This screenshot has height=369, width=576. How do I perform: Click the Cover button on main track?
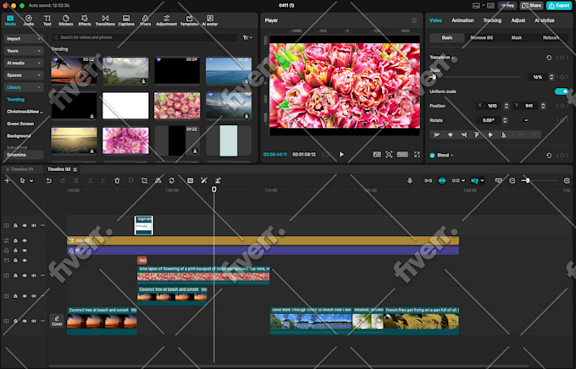click(57, 321)
